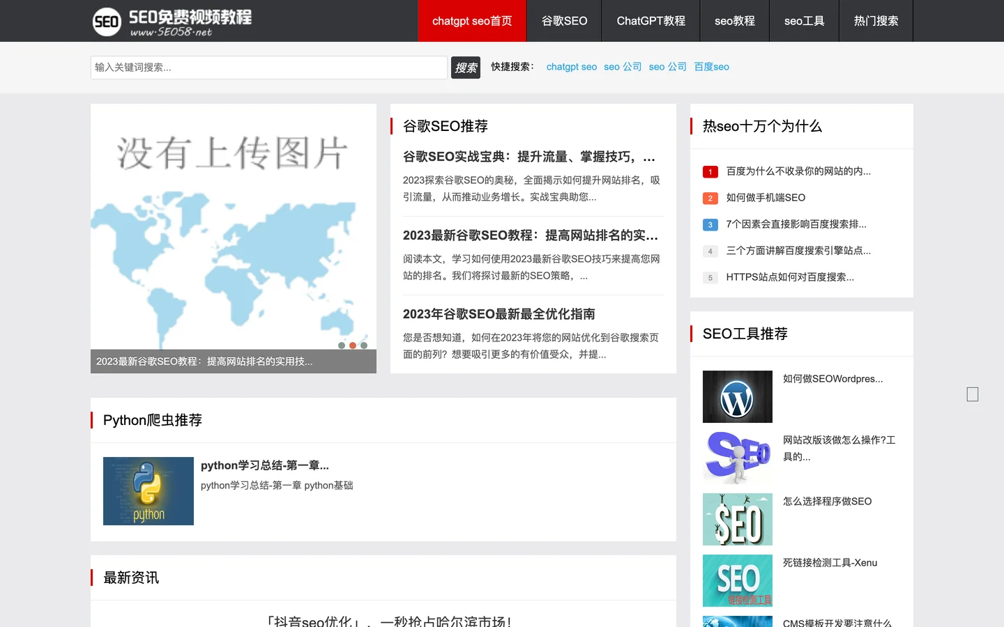1004x627 pixels.
Task: Open article 谷歌SEO实战宝典：提升流量、掌握技巧
Action: [529, 157]
